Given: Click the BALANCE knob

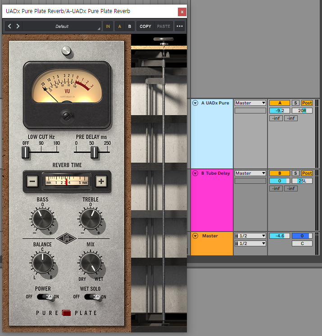Looking at the screenshot, I should (x=42, y=263).
